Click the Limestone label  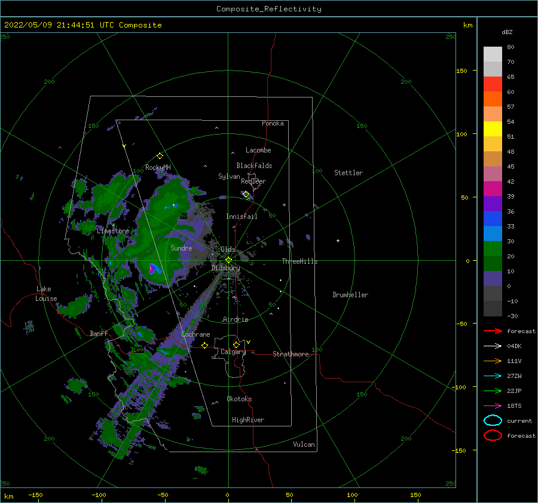[x=113, y=231]
